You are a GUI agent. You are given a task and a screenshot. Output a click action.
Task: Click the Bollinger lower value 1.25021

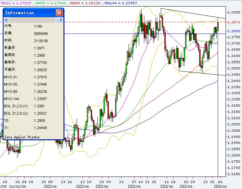40,113
